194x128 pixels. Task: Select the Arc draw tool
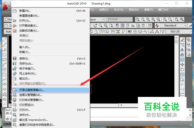[x=4, y=65]
